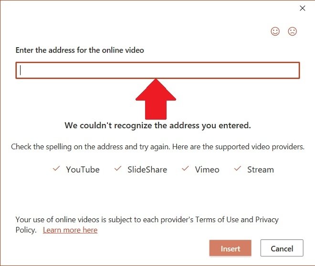This screenshot has width=315, height=266.
Task: Send a smile with the happy face icon
Action: click(x=275, y=31)
